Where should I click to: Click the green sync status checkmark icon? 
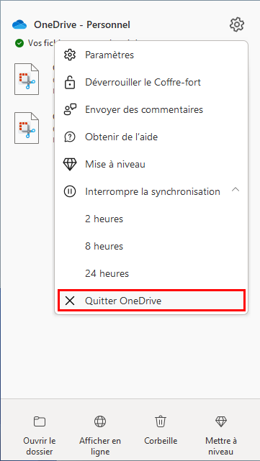(19, 44)
